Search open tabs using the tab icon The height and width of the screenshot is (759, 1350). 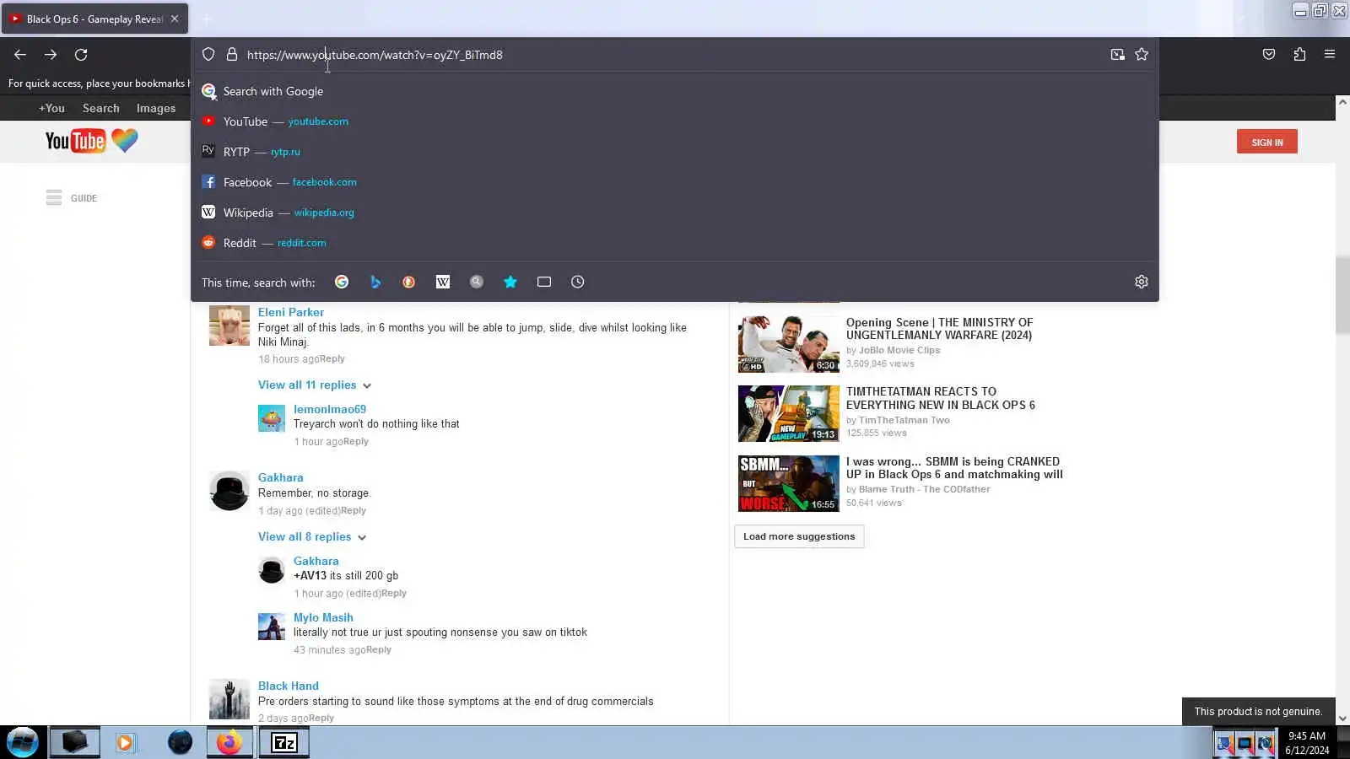coord(544,283)
